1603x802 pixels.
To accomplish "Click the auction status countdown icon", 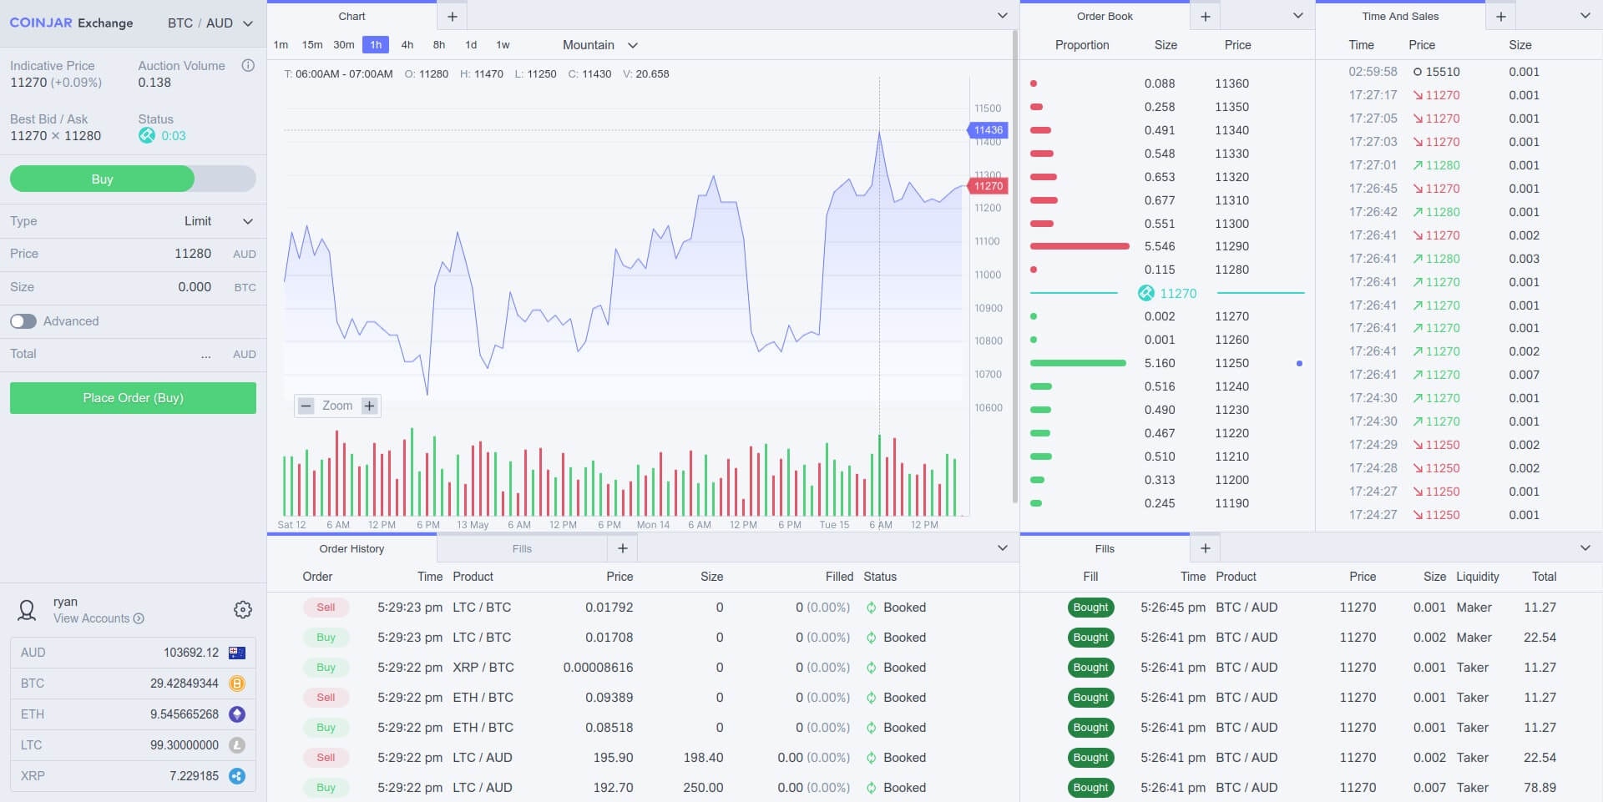I will tap(147, 135).
